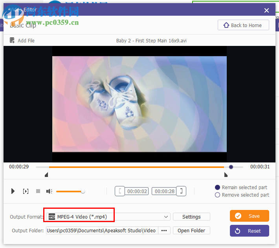
Task: Click the file name Baby 2 - First Step Main 16x9.avi
Action: click(151, 41)
